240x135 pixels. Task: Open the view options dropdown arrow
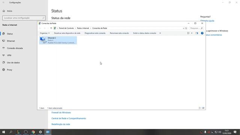click(x=192, y=33)
